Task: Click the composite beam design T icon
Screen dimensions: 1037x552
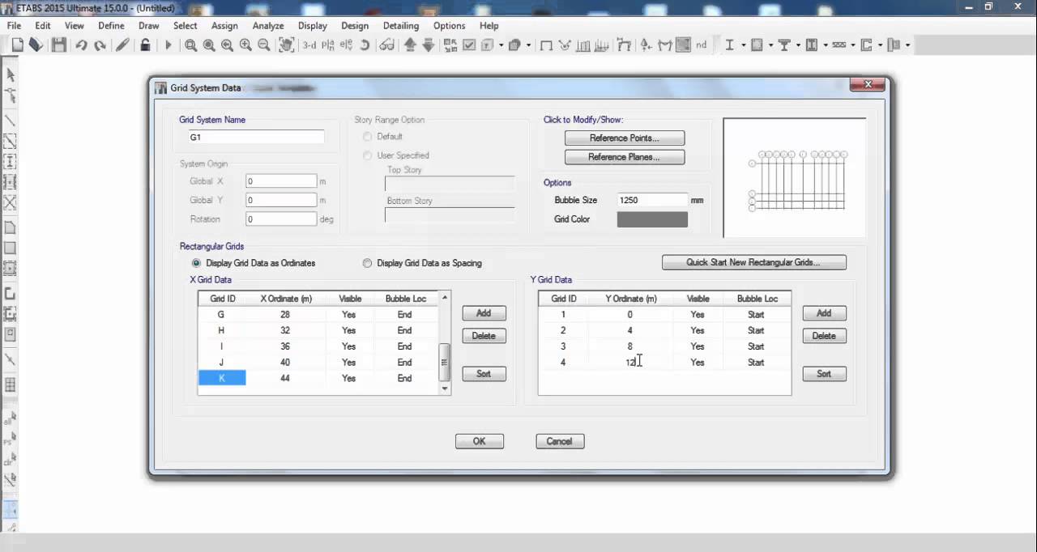Action: coord(784,45)
